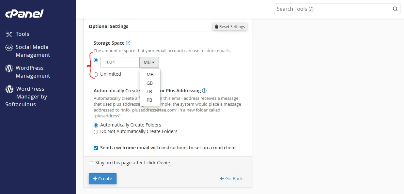
Task: Click the WordPress Management icon
Action: click(9, 68)
